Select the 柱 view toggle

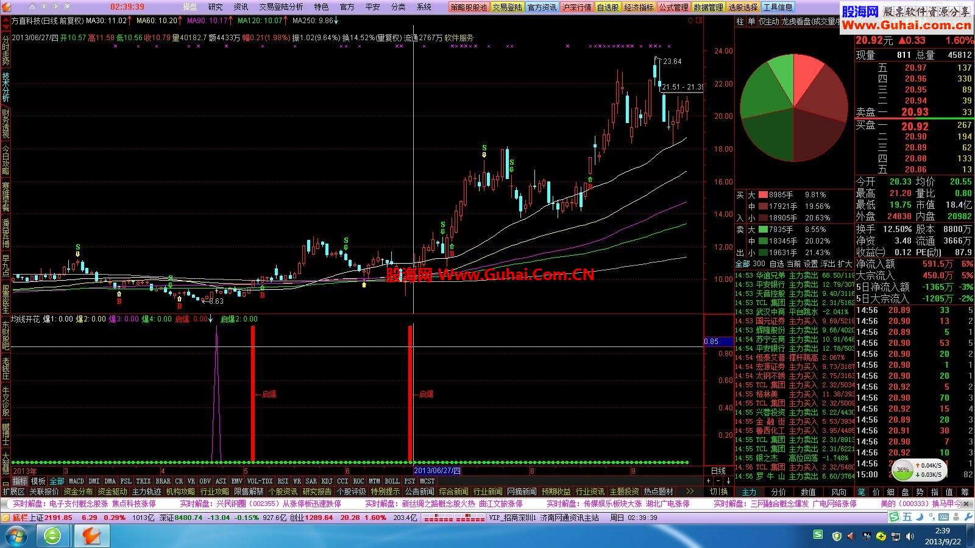(x=740, y=21)
